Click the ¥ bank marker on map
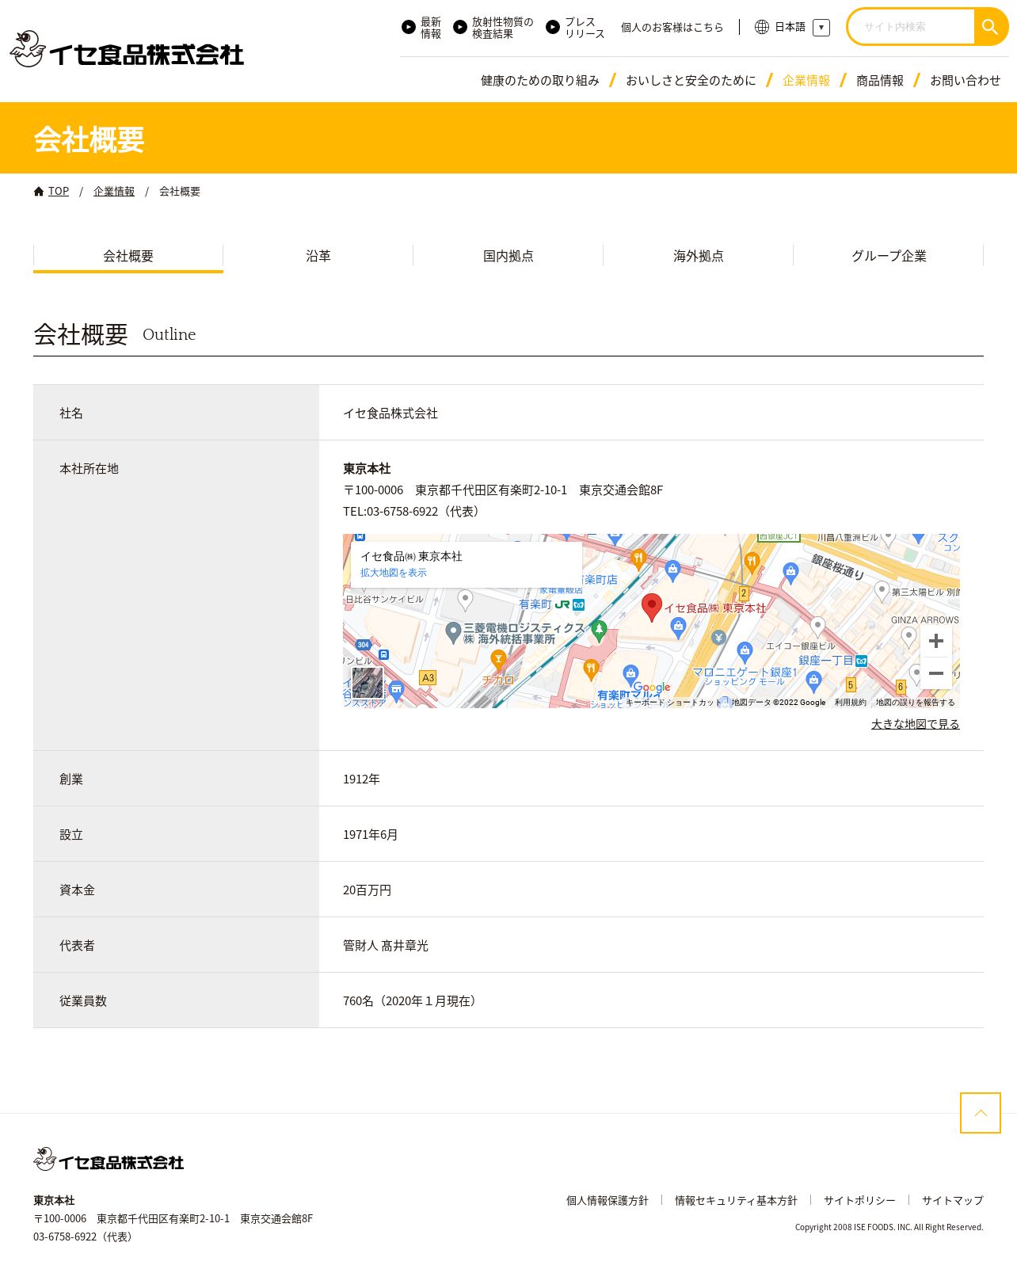This screenshot has width=1017, height=1269. (x=718, y=638)
